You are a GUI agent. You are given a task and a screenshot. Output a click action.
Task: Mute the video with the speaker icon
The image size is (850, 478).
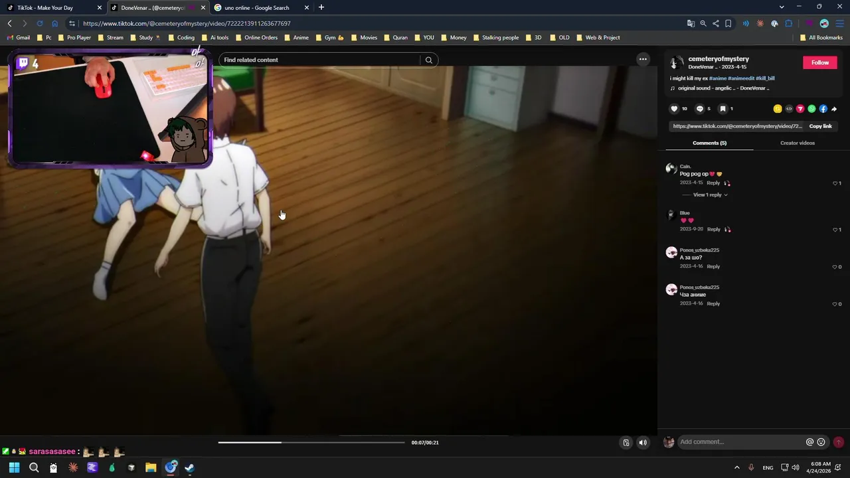643,443
